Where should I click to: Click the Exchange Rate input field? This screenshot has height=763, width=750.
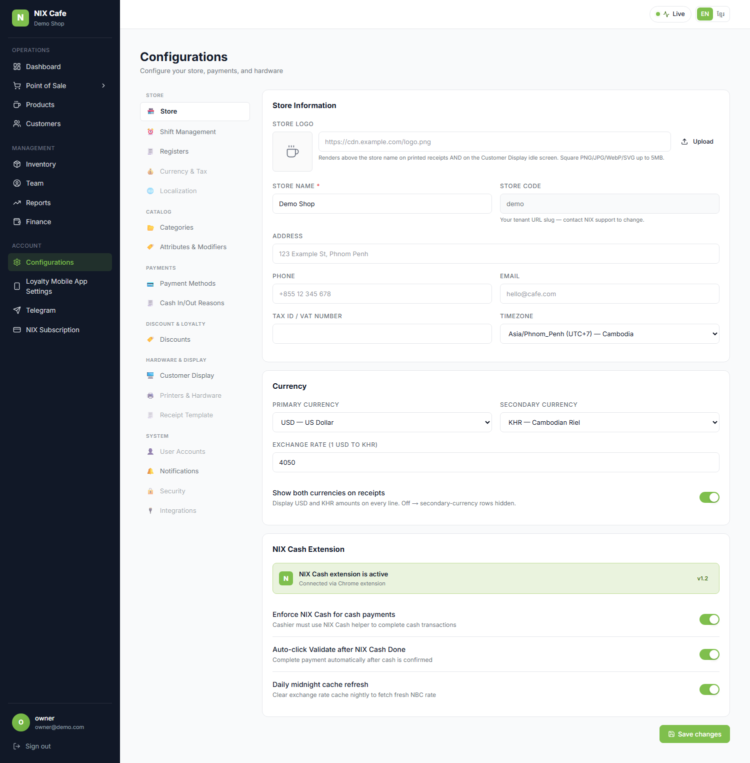(x=496, y=462)
